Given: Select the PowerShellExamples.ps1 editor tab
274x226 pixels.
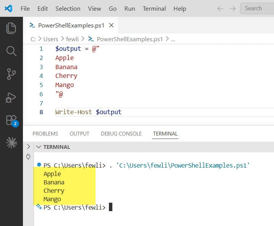Looking at the screenshot, I should pyautogui.click(x=71, y=25).
